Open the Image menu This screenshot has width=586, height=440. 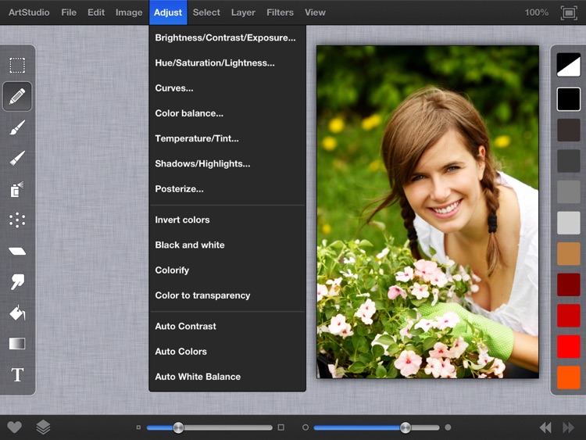point(129,13)
